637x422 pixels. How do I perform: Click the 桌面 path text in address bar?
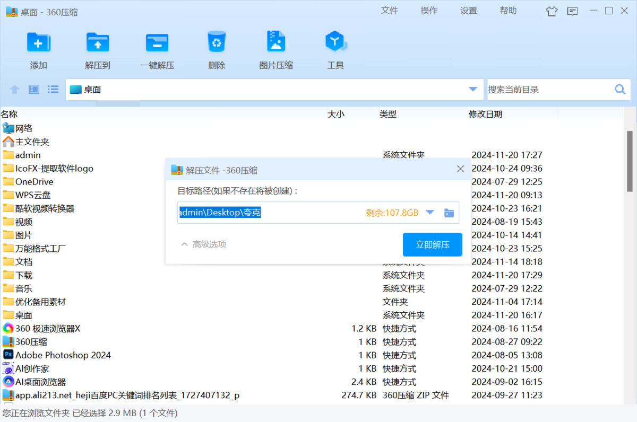[92, 90]
